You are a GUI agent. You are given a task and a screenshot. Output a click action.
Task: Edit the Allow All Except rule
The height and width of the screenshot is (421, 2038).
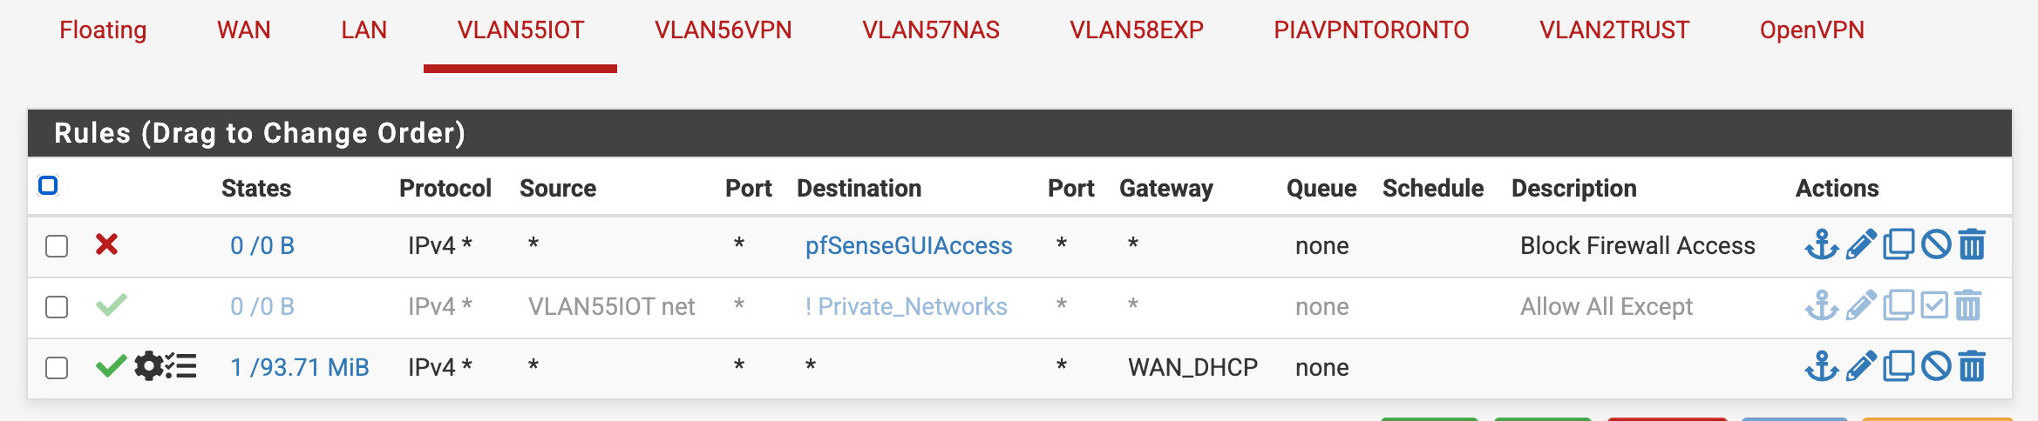(x=1860, y=306)
